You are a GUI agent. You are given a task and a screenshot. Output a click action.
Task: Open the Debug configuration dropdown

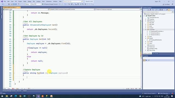click(28, 4)
